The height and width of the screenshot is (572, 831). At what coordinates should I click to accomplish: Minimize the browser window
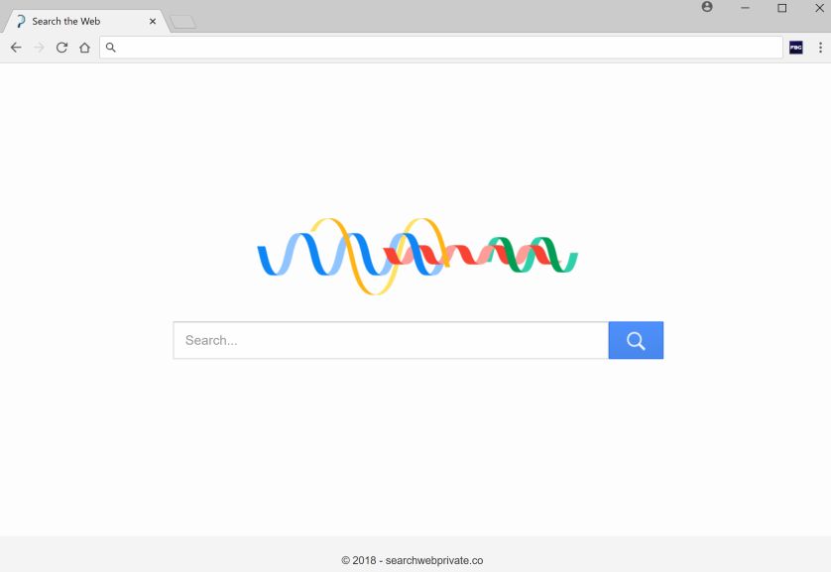(x=745, y=8)
